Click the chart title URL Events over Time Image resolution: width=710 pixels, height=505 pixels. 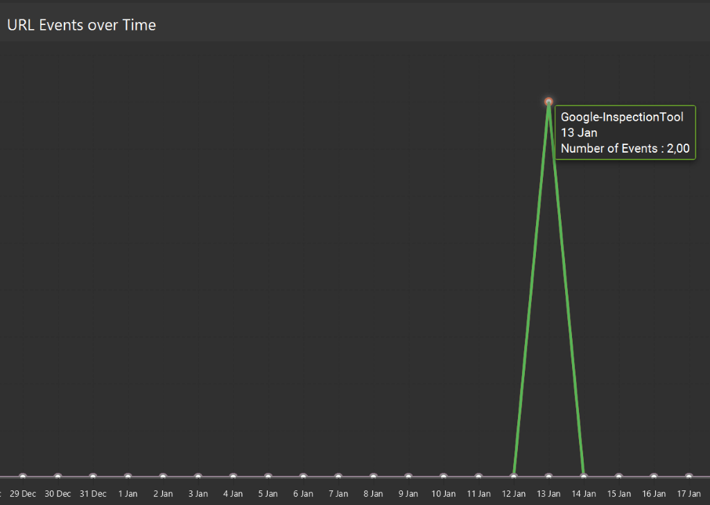click(x=81, y=25)
